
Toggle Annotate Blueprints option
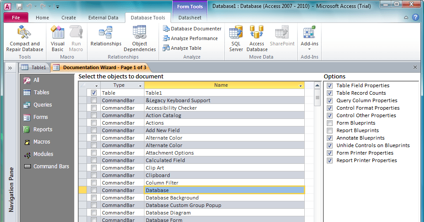point(329,138)
